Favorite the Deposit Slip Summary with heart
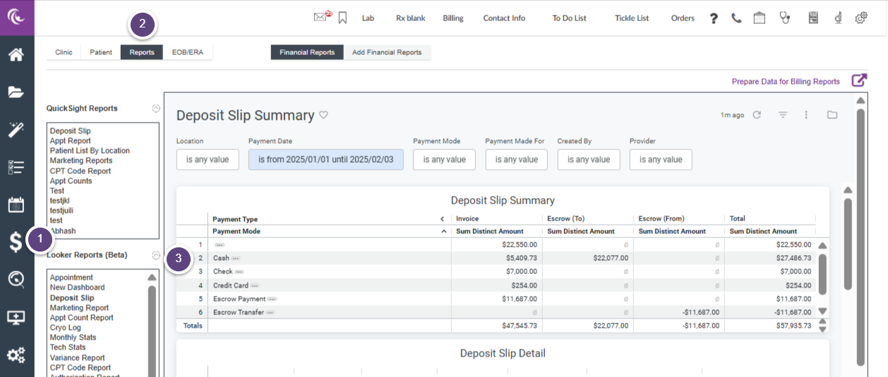This screenshot has height=377, width=888. coord(324,115)
